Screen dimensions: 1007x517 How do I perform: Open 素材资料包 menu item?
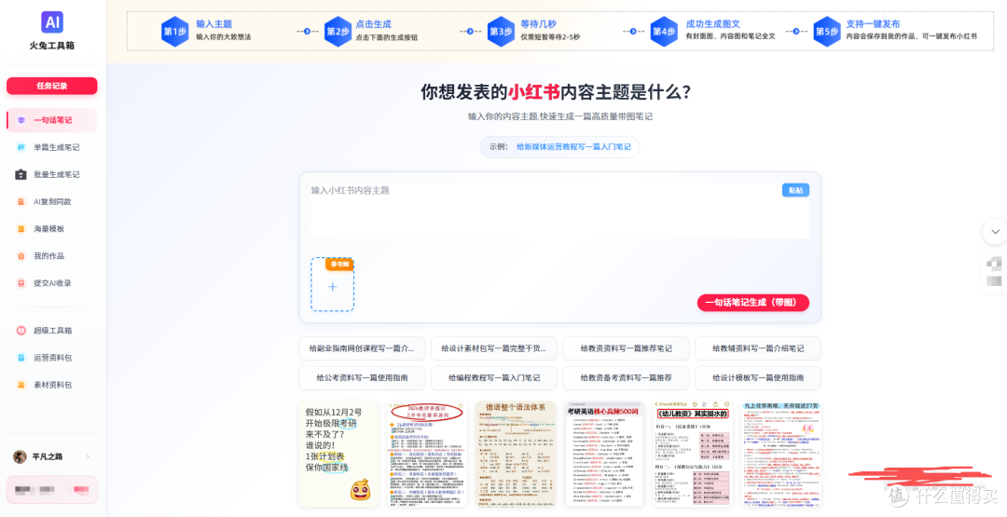click(x=52, y=385)
